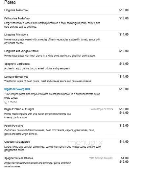Image resolution: width=144 pixels, height=170 pixels.
Task: Expand the With Shrimp Sauteed... option
Action: click(x=102, y=158)
